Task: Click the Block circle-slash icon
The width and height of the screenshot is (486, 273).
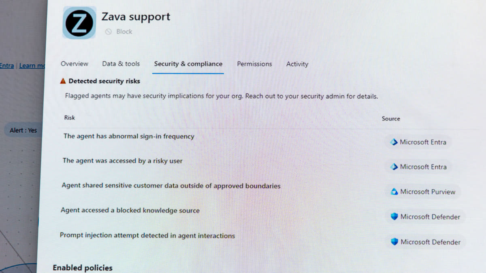Action: point(108,32)
